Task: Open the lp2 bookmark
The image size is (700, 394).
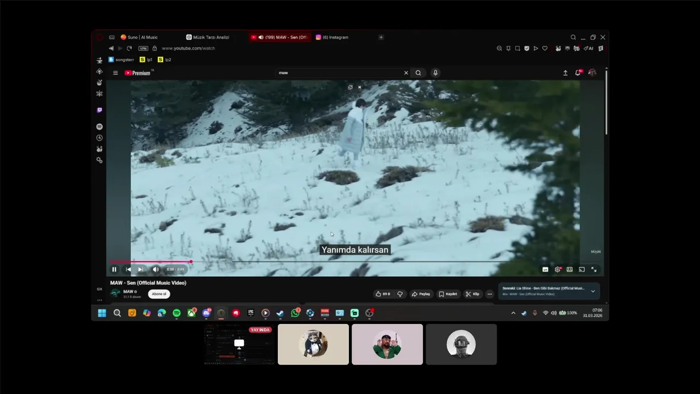Action: pos(165,60)
